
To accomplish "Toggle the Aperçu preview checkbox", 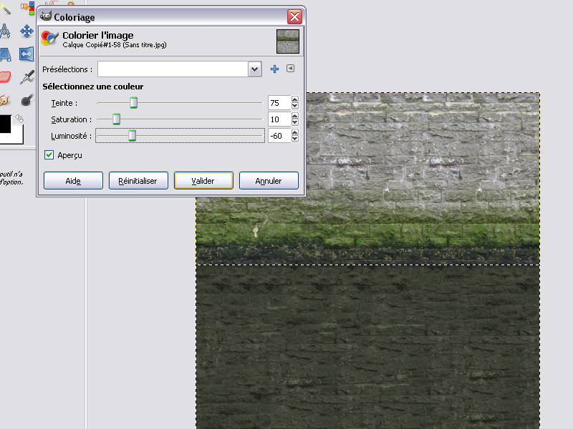I will (x=49, y=154).
